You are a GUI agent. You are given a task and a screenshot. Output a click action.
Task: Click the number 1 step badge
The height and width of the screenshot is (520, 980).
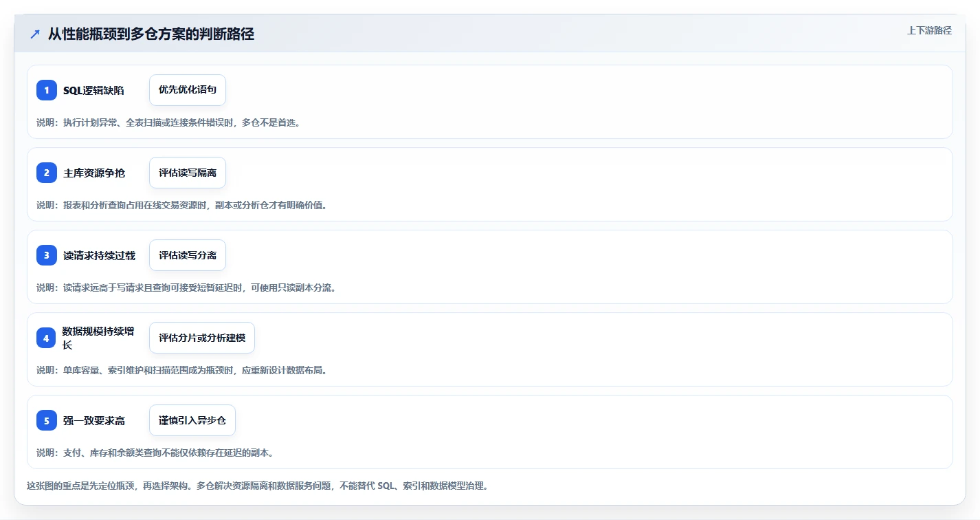pyautogui.click(x=47, y=90)
